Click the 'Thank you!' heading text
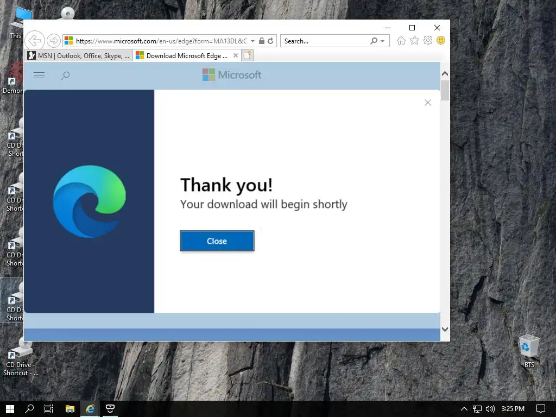The width and height of the screenshot is (556, 417). (x=226, y=185)
